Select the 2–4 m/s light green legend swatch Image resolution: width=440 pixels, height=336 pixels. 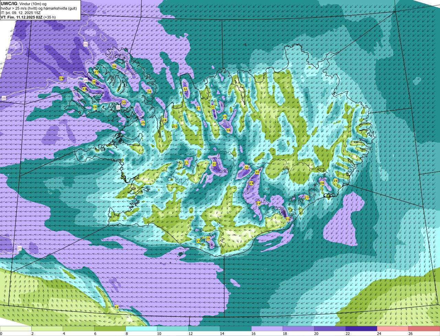point(47,329)
